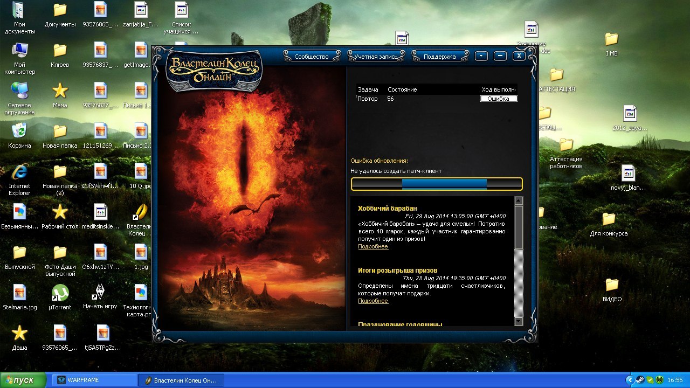
Task: Open the 10 Q.jpg image icon
Action: 140,176
